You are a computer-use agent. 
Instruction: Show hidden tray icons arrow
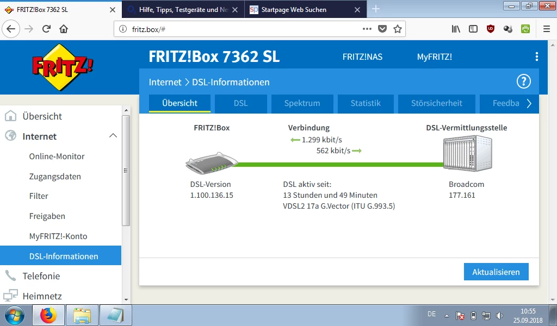coord(447,315)
